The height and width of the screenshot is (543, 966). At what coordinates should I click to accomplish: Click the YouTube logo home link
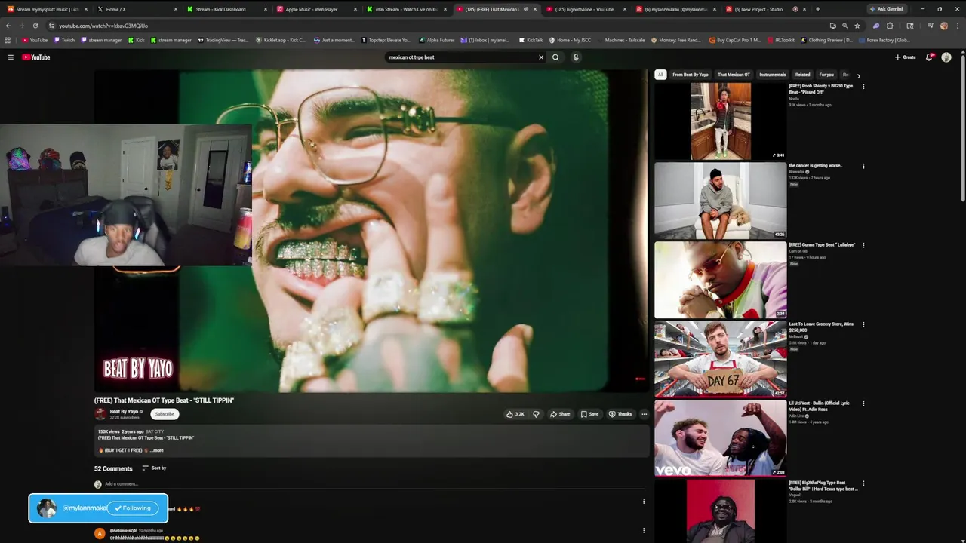[x=35, y=57]
